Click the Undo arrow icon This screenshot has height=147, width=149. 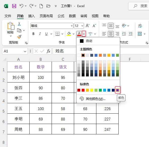22,6
